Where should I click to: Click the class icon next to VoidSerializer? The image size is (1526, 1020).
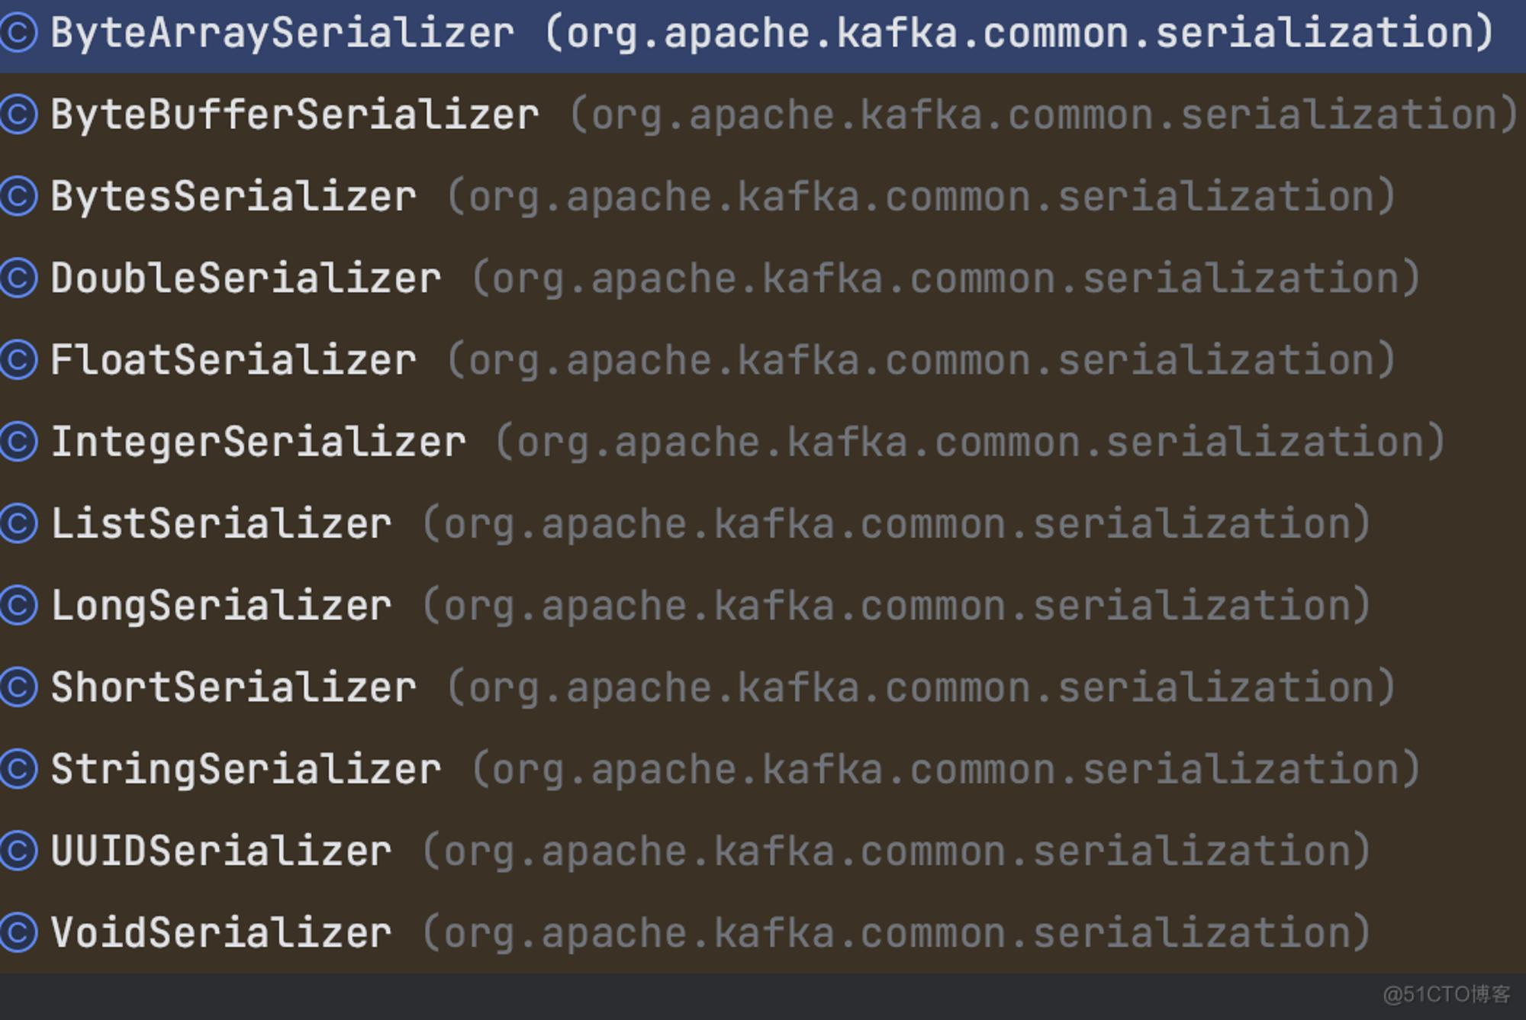(x=18, y=932)
